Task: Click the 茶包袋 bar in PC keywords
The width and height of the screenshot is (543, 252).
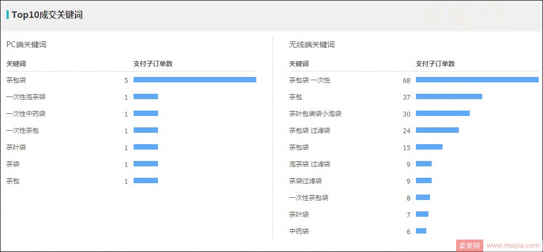Action: [194, 80]
